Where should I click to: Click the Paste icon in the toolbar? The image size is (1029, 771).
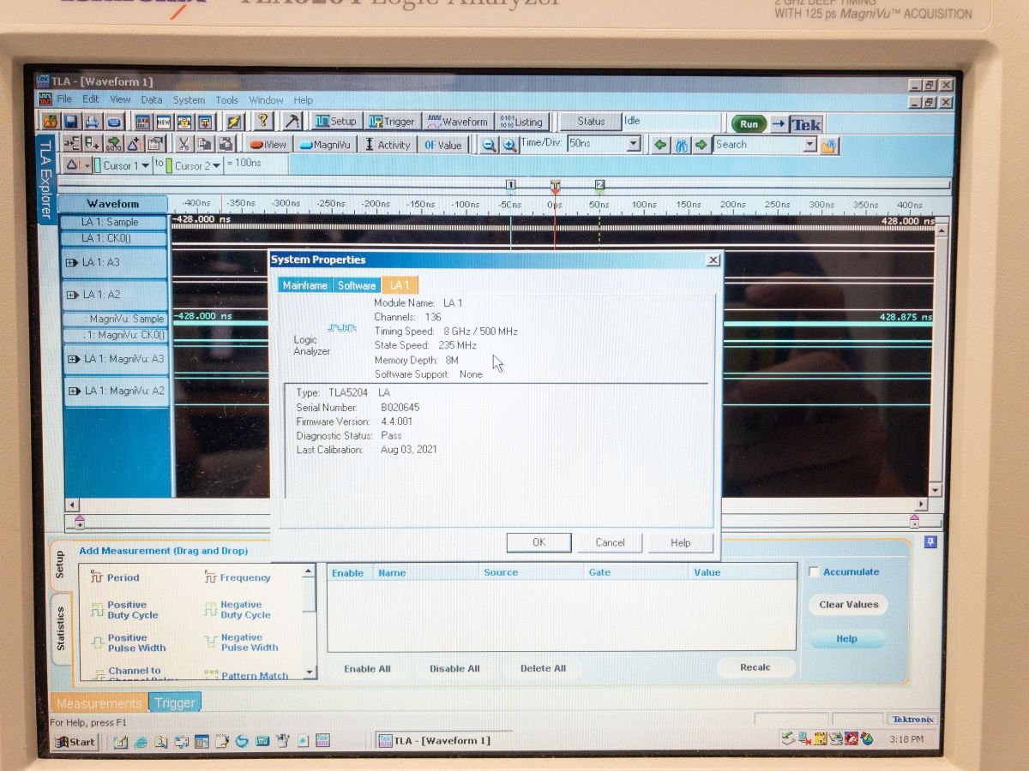click(226, 144)
